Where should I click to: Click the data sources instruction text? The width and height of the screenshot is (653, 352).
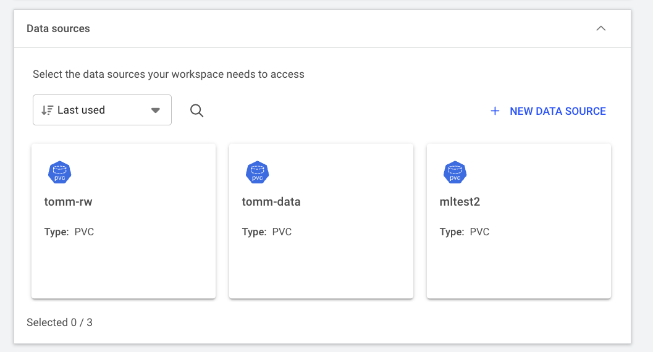[168, 74]
